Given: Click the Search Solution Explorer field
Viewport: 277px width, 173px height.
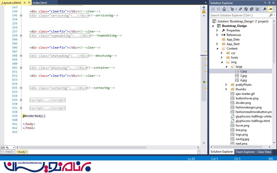Looking at the screenshot, I should point(239,15).
